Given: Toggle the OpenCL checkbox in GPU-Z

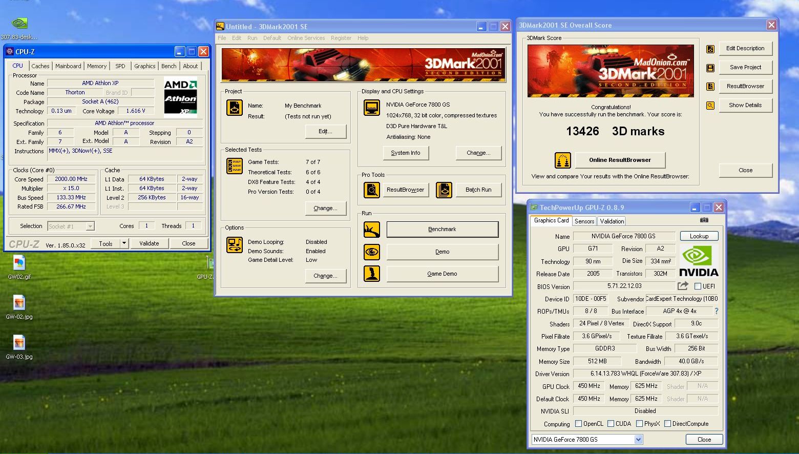Looking at the screenshot, I should 578,424.
